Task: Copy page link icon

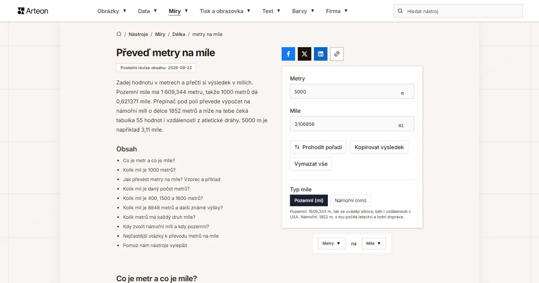Action: 337,54
